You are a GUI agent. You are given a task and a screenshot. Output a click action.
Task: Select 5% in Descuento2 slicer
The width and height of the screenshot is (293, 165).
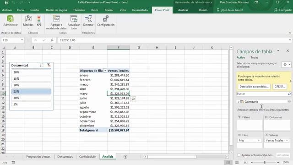click(x=31, y=104)
